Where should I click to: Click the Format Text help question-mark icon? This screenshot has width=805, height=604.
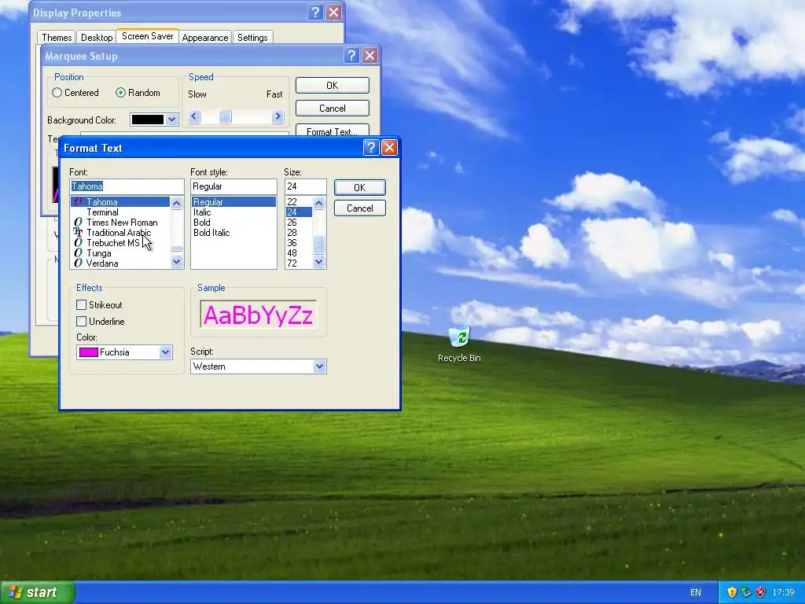click(371, 148)
